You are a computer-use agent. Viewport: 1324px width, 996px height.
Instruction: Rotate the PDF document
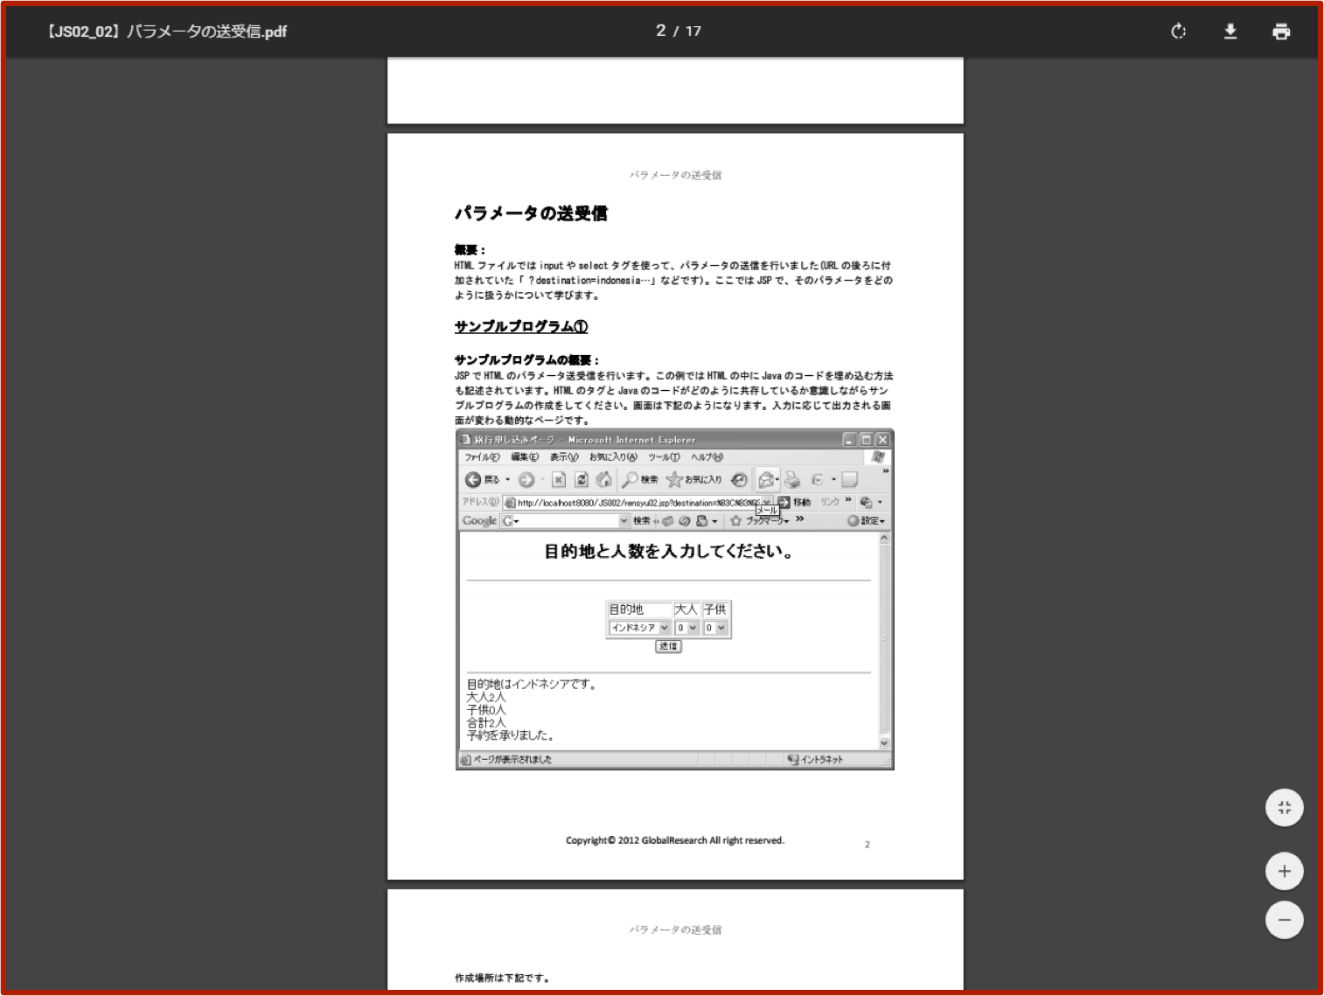tap(1178, 31)
